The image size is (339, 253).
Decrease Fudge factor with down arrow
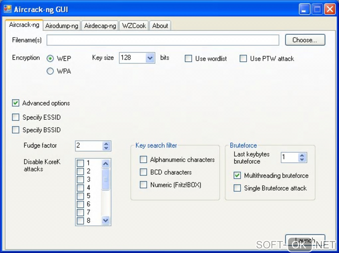click(106, 148)
